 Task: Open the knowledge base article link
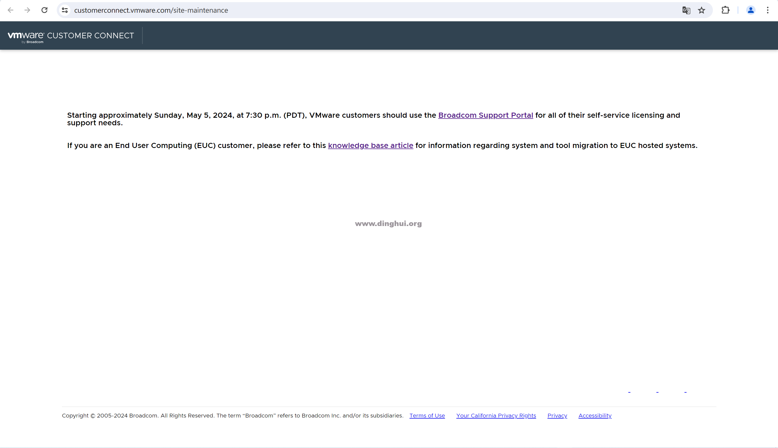click(x=370, y=145)
